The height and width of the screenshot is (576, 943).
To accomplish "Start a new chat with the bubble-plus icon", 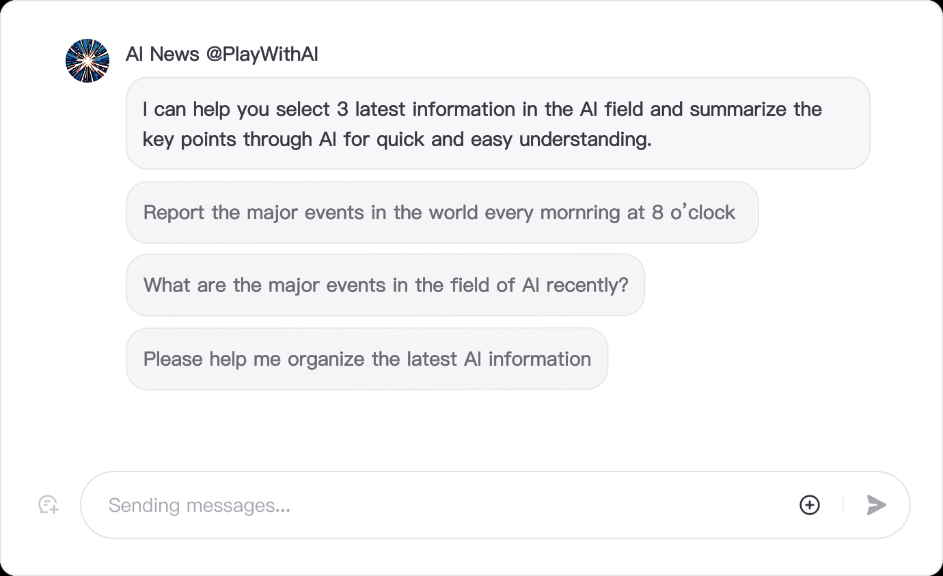I will coord(48,505).
